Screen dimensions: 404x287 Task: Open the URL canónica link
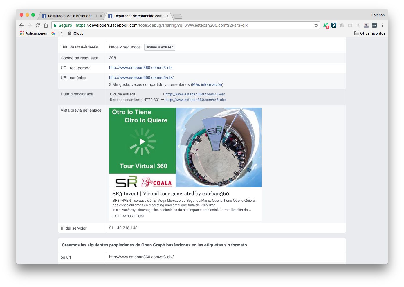[x=141, y=77]
